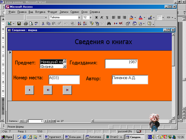Image resolution: width=186 pixels, height=140 pixels.
Task: Open the Tahoma font name dropdown
Action: (x=79, y=17)
